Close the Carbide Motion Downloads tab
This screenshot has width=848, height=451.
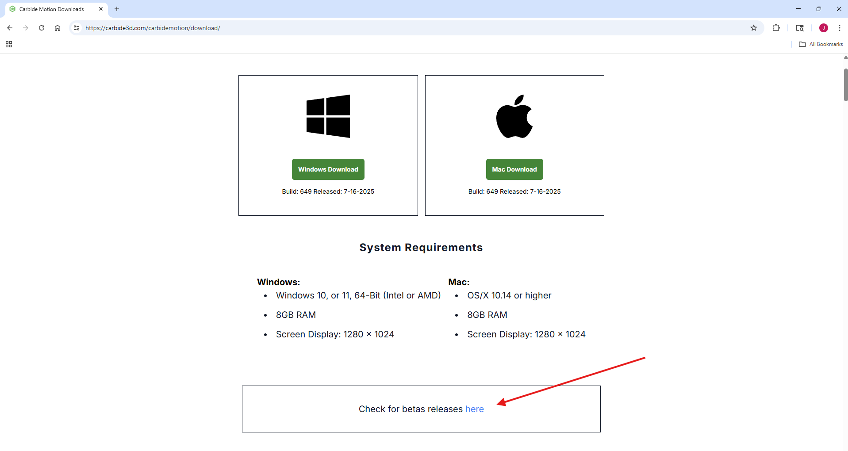point(101,9)
